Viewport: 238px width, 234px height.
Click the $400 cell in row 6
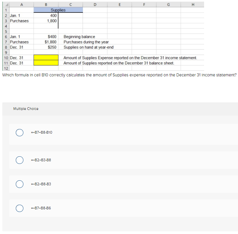(x=46, y=37)
